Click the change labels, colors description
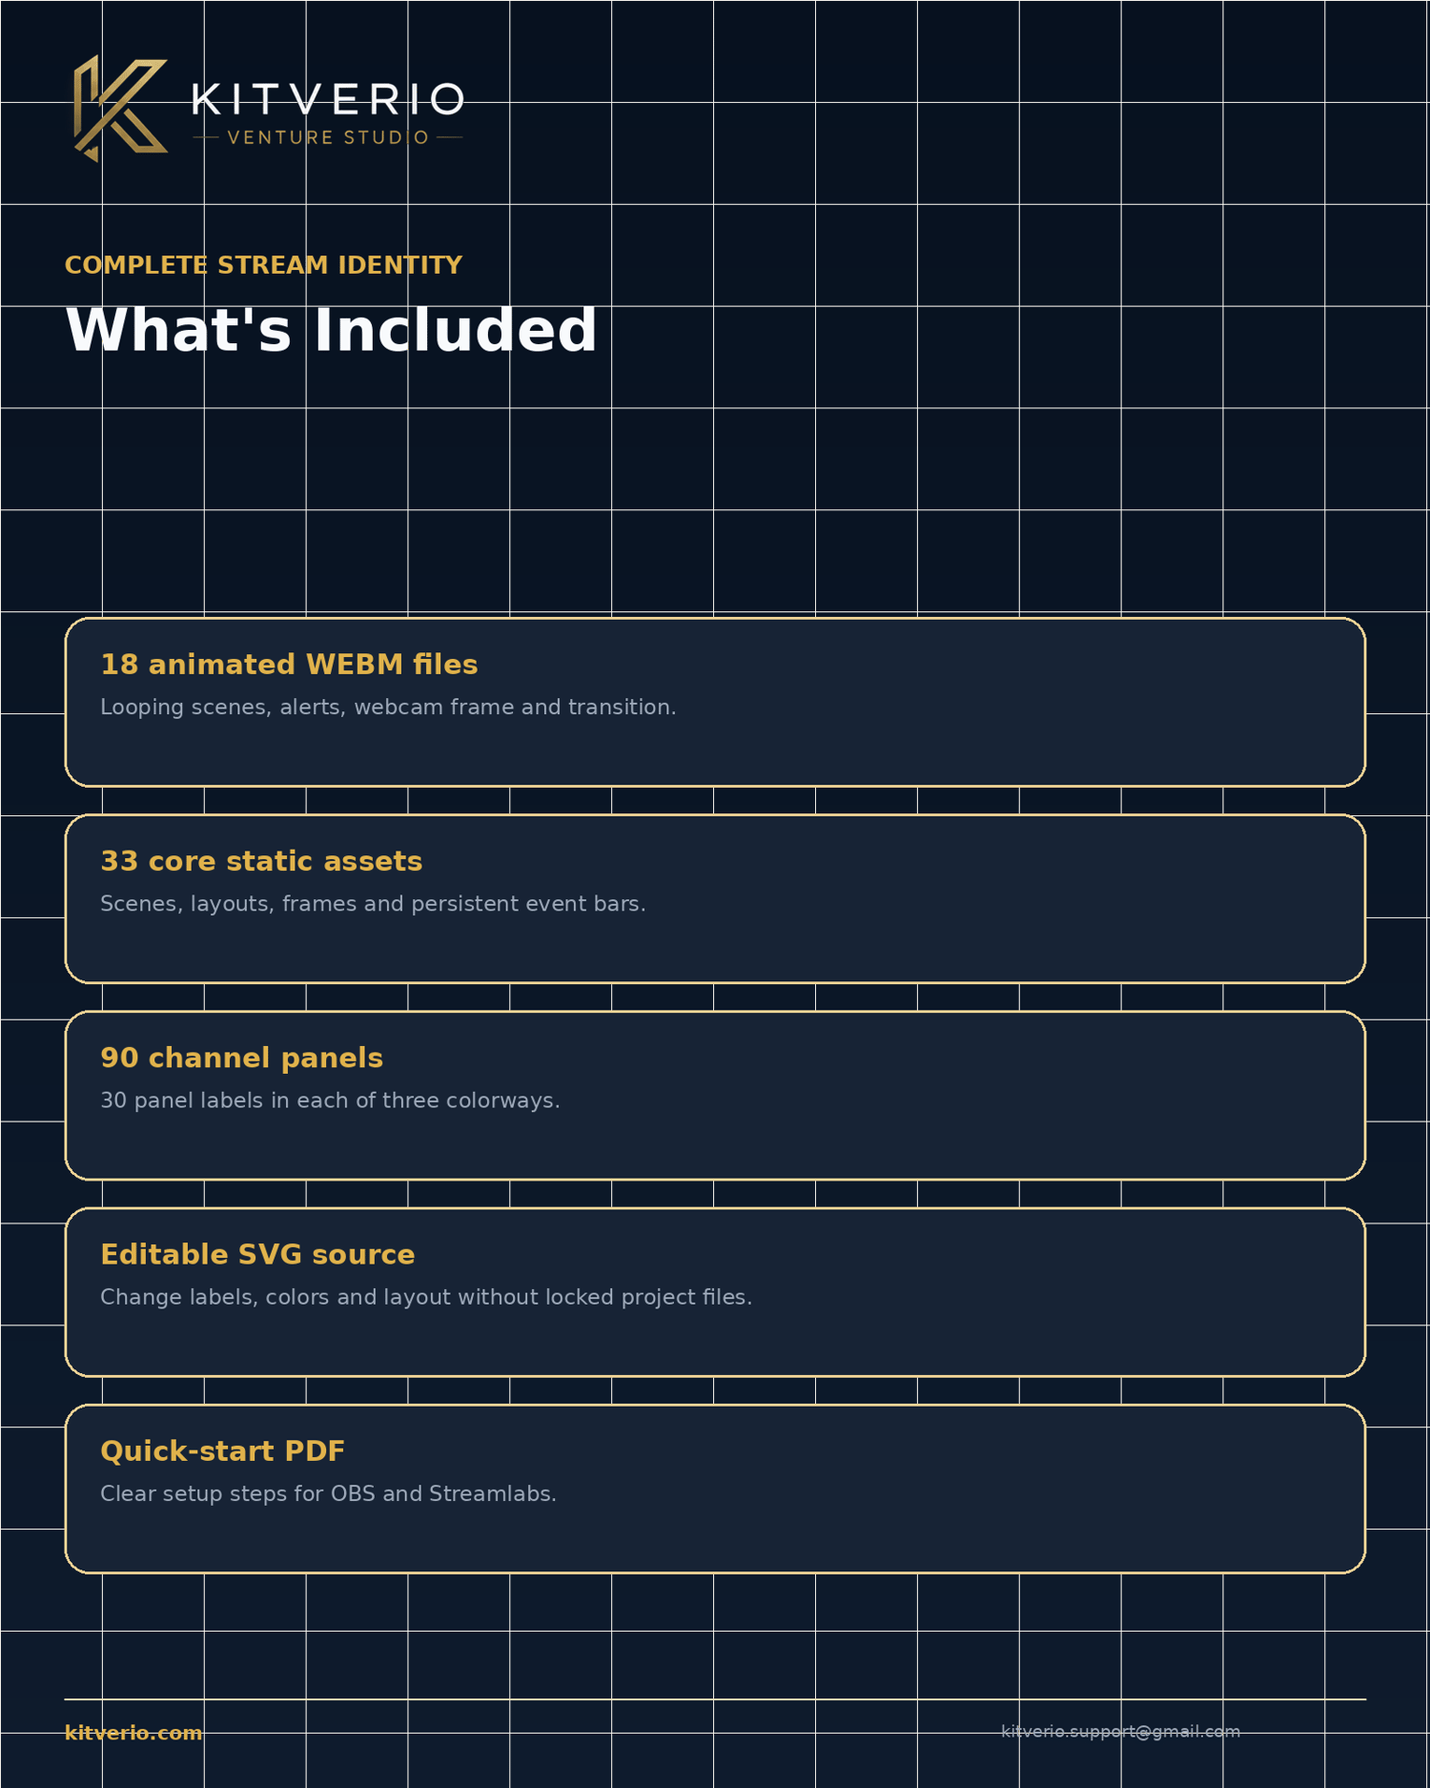 pyautogui.click(x=426, y=1297)
